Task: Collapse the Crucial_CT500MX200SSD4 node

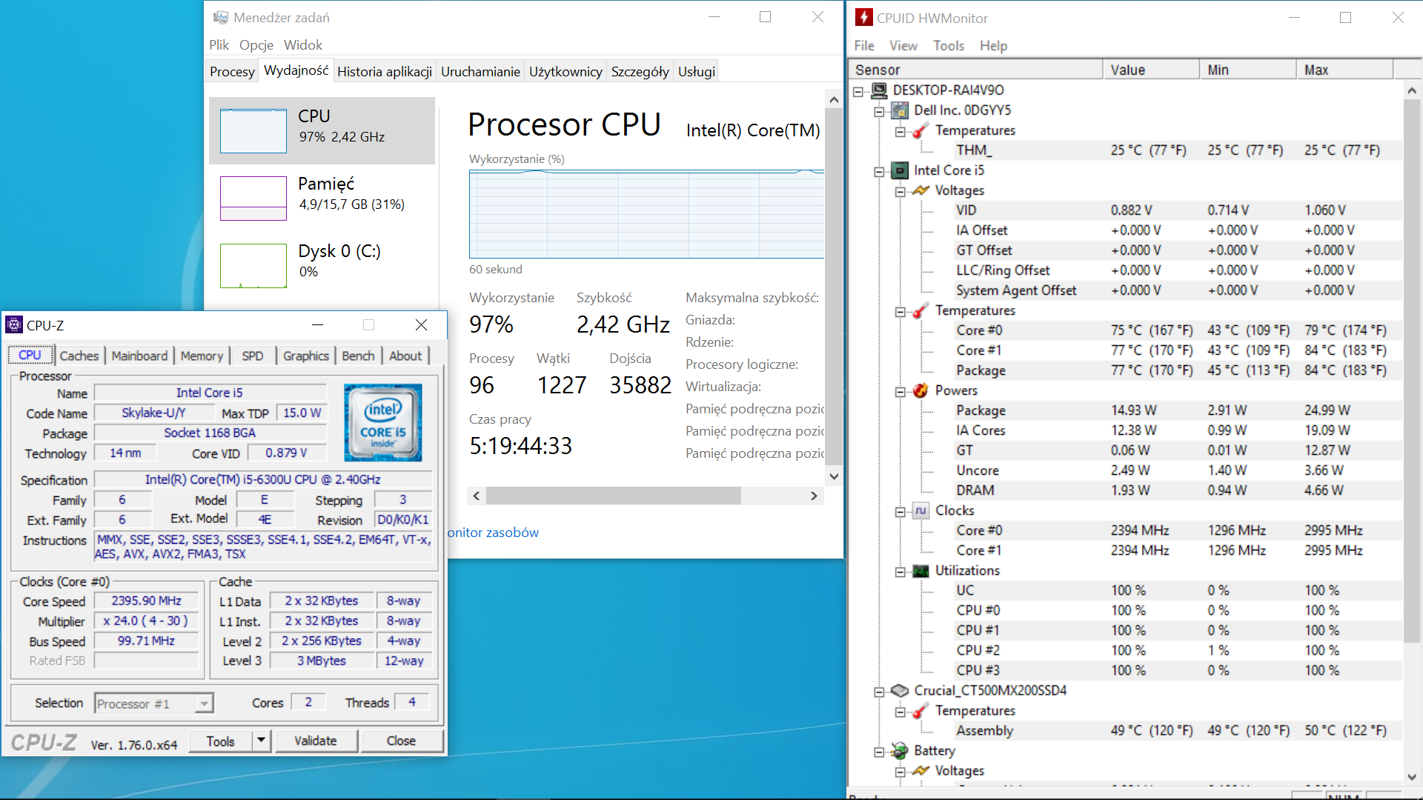Action: tap(879, 691)
